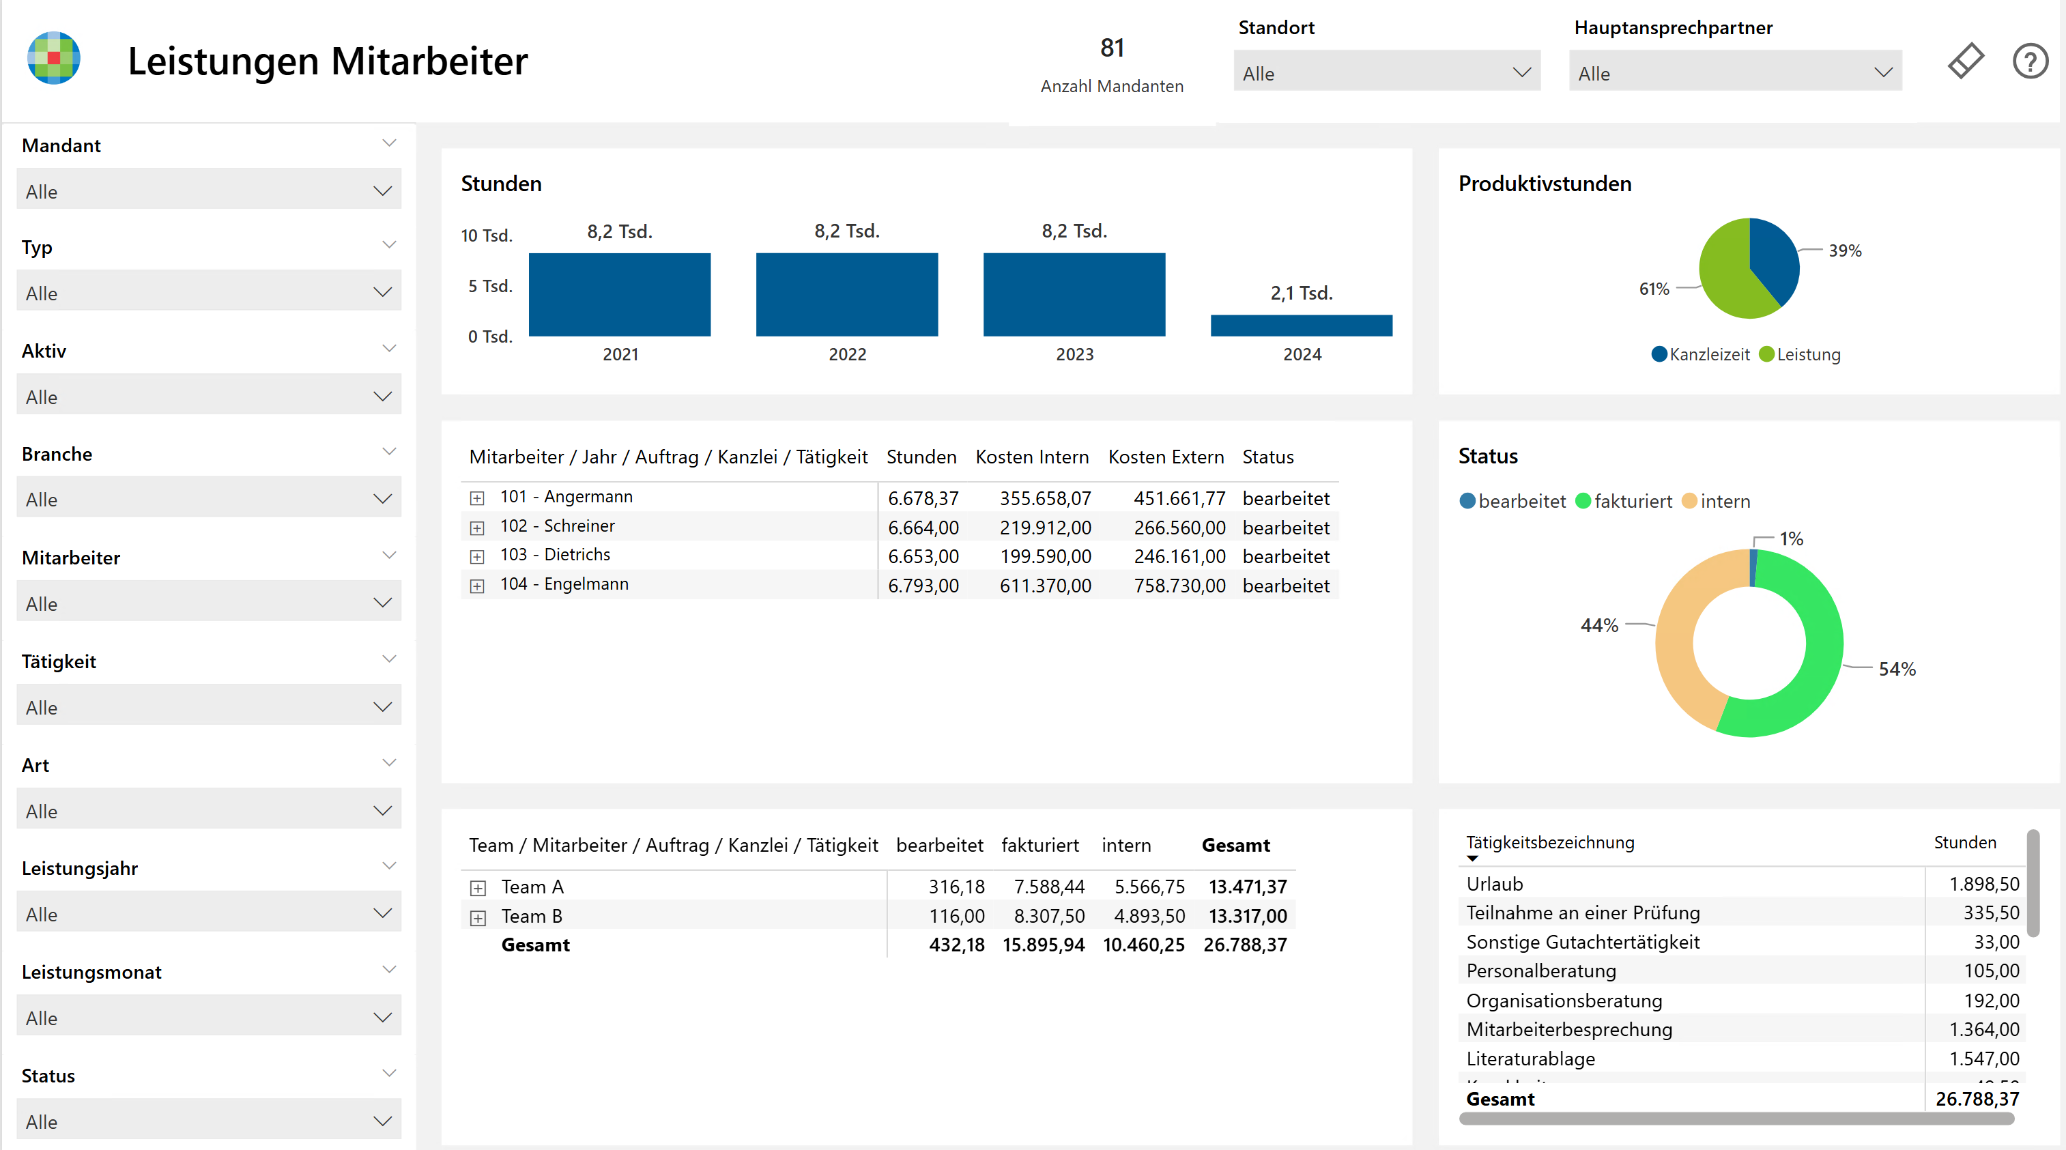The width and height of the screenshot is (2066, 1150).
Task: Click the vertical scrollbar of activity table
Action: 2033,884
